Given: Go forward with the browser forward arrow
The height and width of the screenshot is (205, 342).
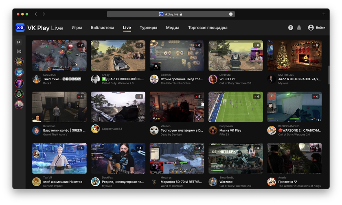Looking at the screenshot, I should [x=44, y=14].
